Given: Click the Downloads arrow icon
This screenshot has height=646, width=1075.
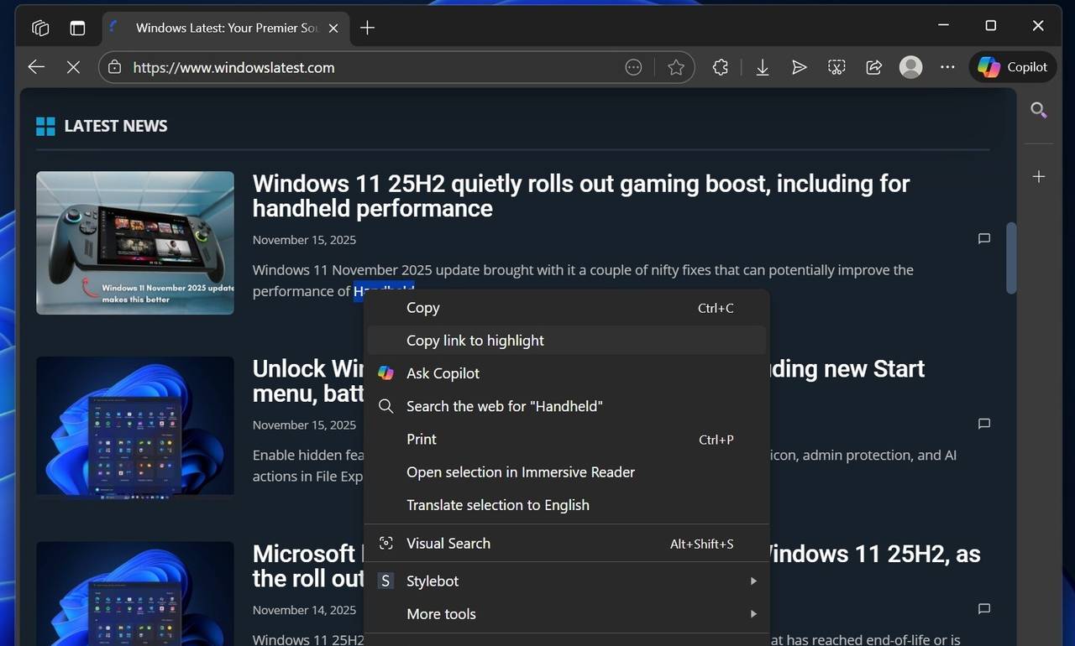Looking at the screenshot, I should click(762, 67).
